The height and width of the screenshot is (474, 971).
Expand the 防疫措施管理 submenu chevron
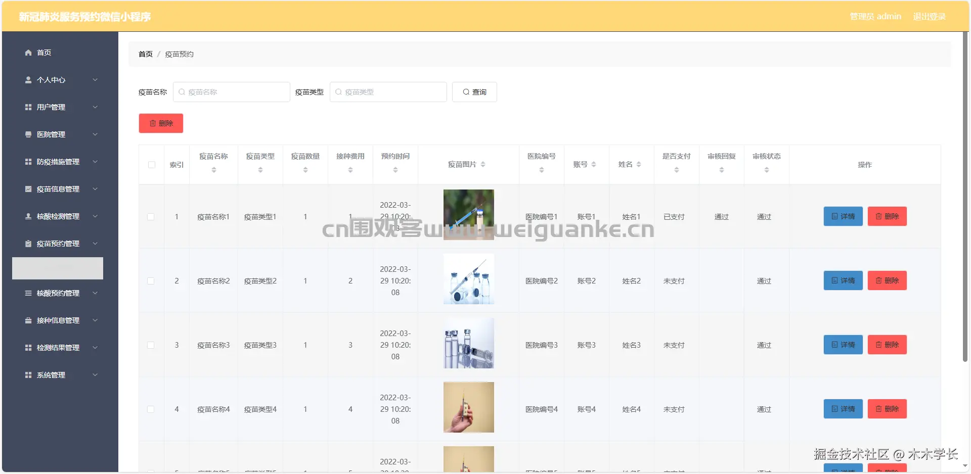point(95,162)
